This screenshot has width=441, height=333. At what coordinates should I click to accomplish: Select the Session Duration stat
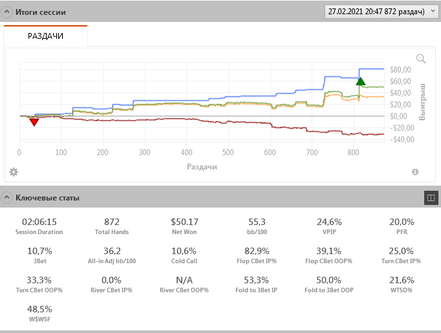[39, 226]
